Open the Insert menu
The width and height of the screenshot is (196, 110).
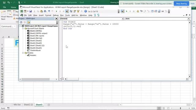[x=41, y=15]
